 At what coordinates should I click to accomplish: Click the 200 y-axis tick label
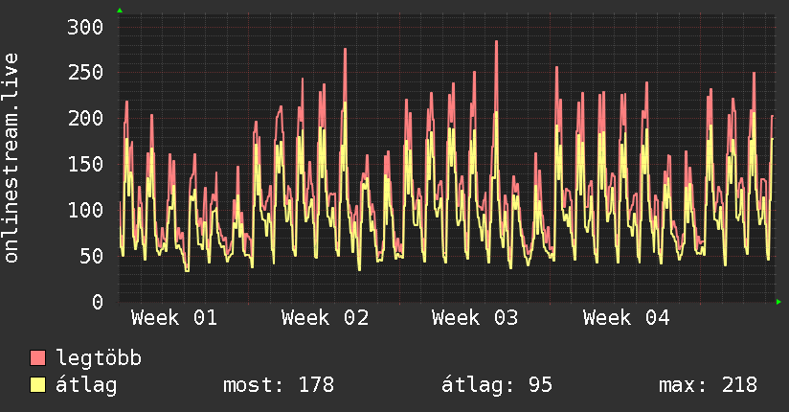point(85,119)
